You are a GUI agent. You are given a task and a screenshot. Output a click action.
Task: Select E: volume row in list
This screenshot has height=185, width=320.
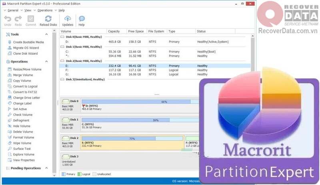pyautogui.click(x=155, y=66)
